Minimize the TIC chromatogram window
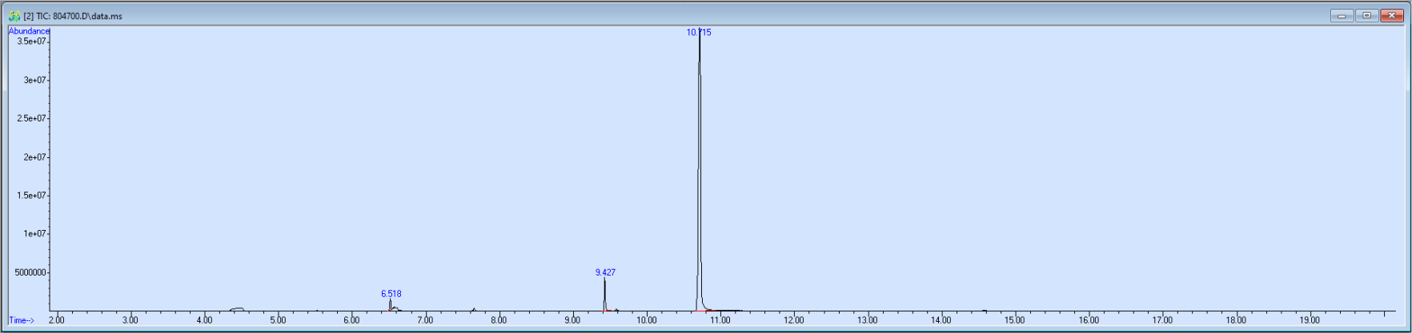The height and width of the screenshot is (333, 1412). [x=1342, y=15]
